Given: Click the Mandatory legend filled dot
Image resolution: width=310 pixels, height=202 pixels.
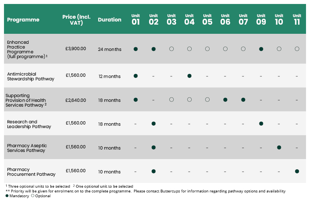Looking at the screenshot, I should tap(7, 196).
